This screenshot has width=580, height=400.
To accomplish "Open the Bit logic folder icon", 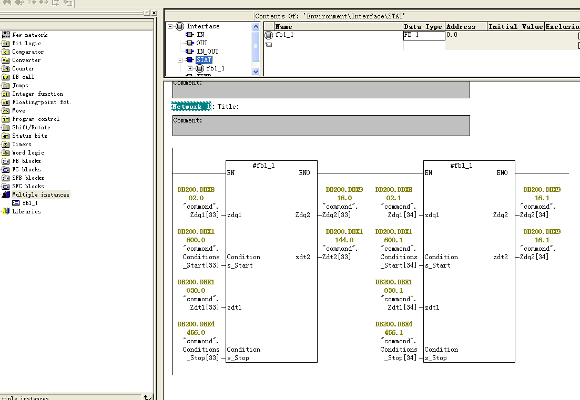I will [x=6, y=43].
